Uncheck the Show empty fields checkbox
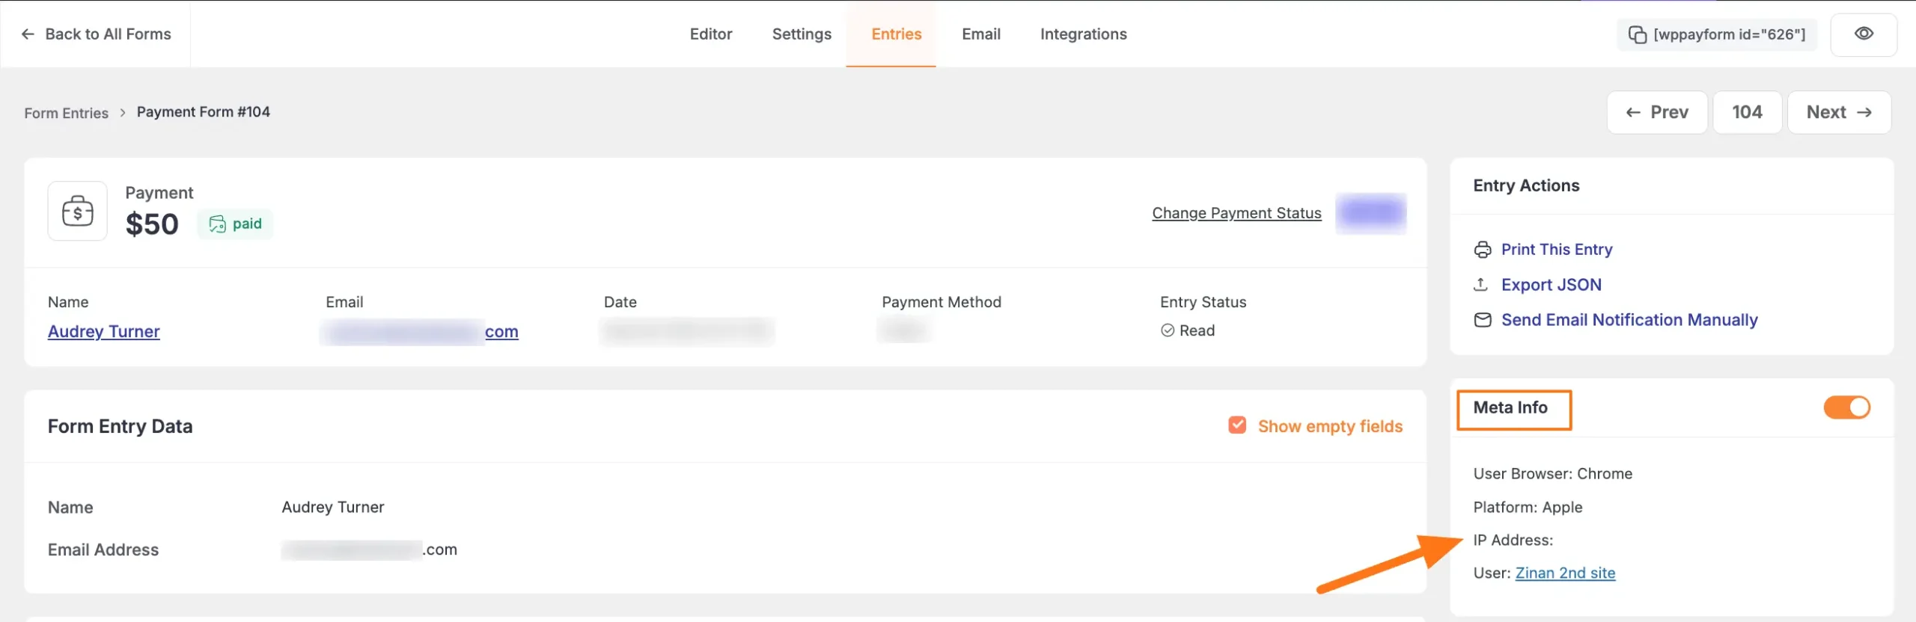Image resolution: width=1916 pixels, height=622 pixels. [x=1237, y=425]
